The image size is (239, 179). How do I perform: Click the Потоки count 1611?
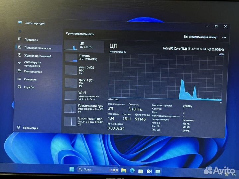click(127, 119)
